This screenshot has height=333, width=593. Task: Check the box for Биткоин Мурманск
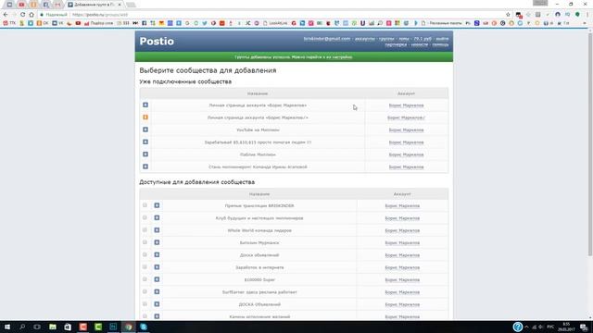tap(145, 242)
